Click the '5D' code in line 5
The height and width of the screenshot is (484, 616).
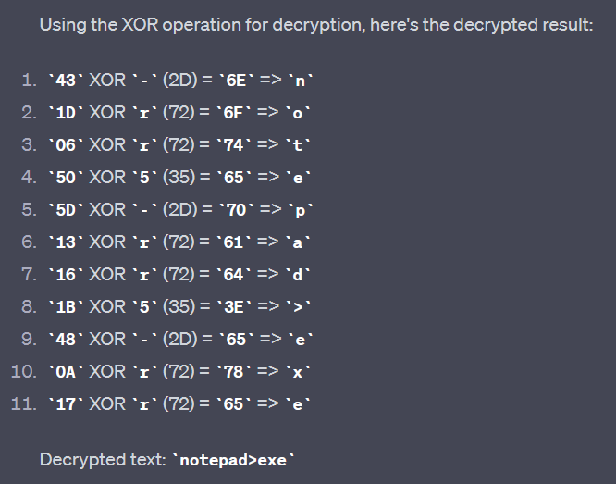pyautogui.click(x=67, y=209)
